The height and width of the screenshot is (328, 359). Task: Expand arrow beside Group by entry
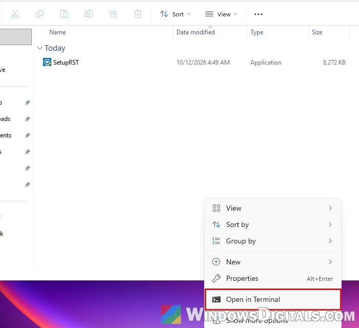[x=330, y=241]
